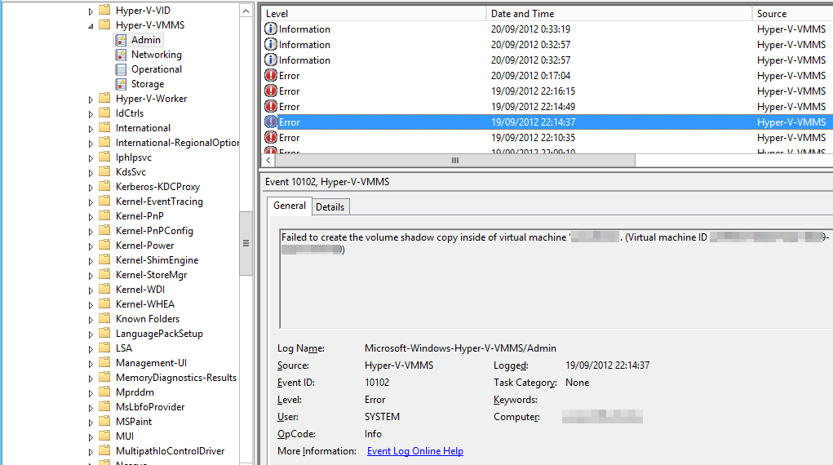Expand the Kerberos-KDCProxy node
833x465 pixels.
pos(91,188)
